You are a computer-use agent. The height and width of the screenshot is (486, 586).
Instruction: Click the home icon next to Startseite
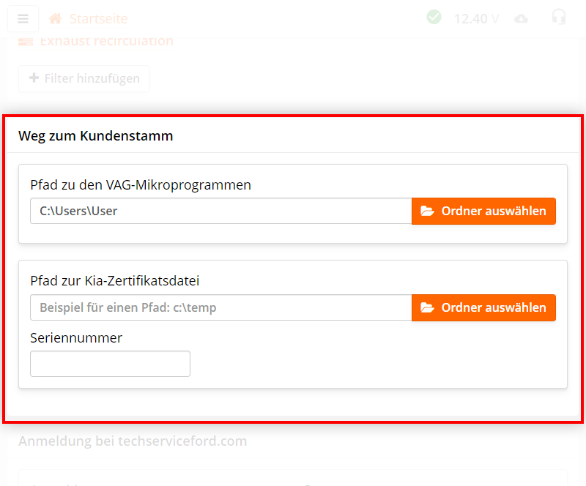coord(54,18)
